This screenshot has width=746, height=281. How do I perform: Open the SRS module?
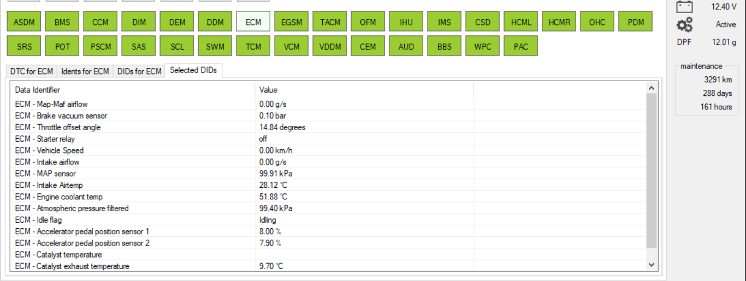24,47
